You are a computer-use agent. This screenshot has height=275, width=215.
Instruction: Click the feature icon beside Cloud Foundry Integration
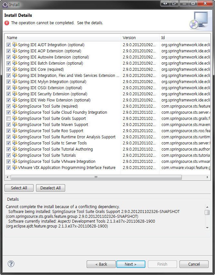coord(15,112)
